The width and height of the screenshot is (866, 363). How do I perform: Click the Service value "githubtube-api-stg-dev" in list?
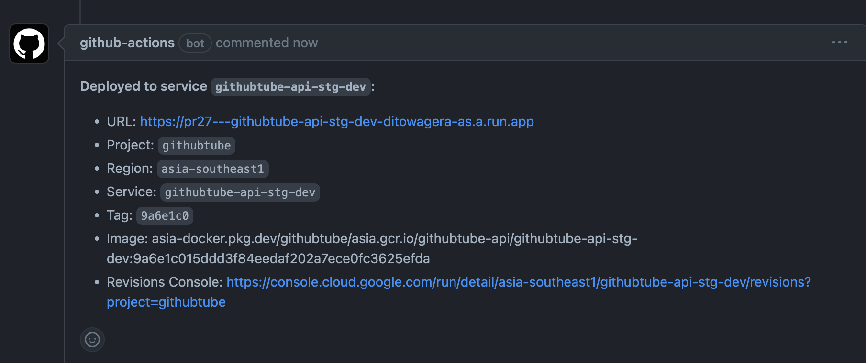pyautogui.click(x=240, y=192)
